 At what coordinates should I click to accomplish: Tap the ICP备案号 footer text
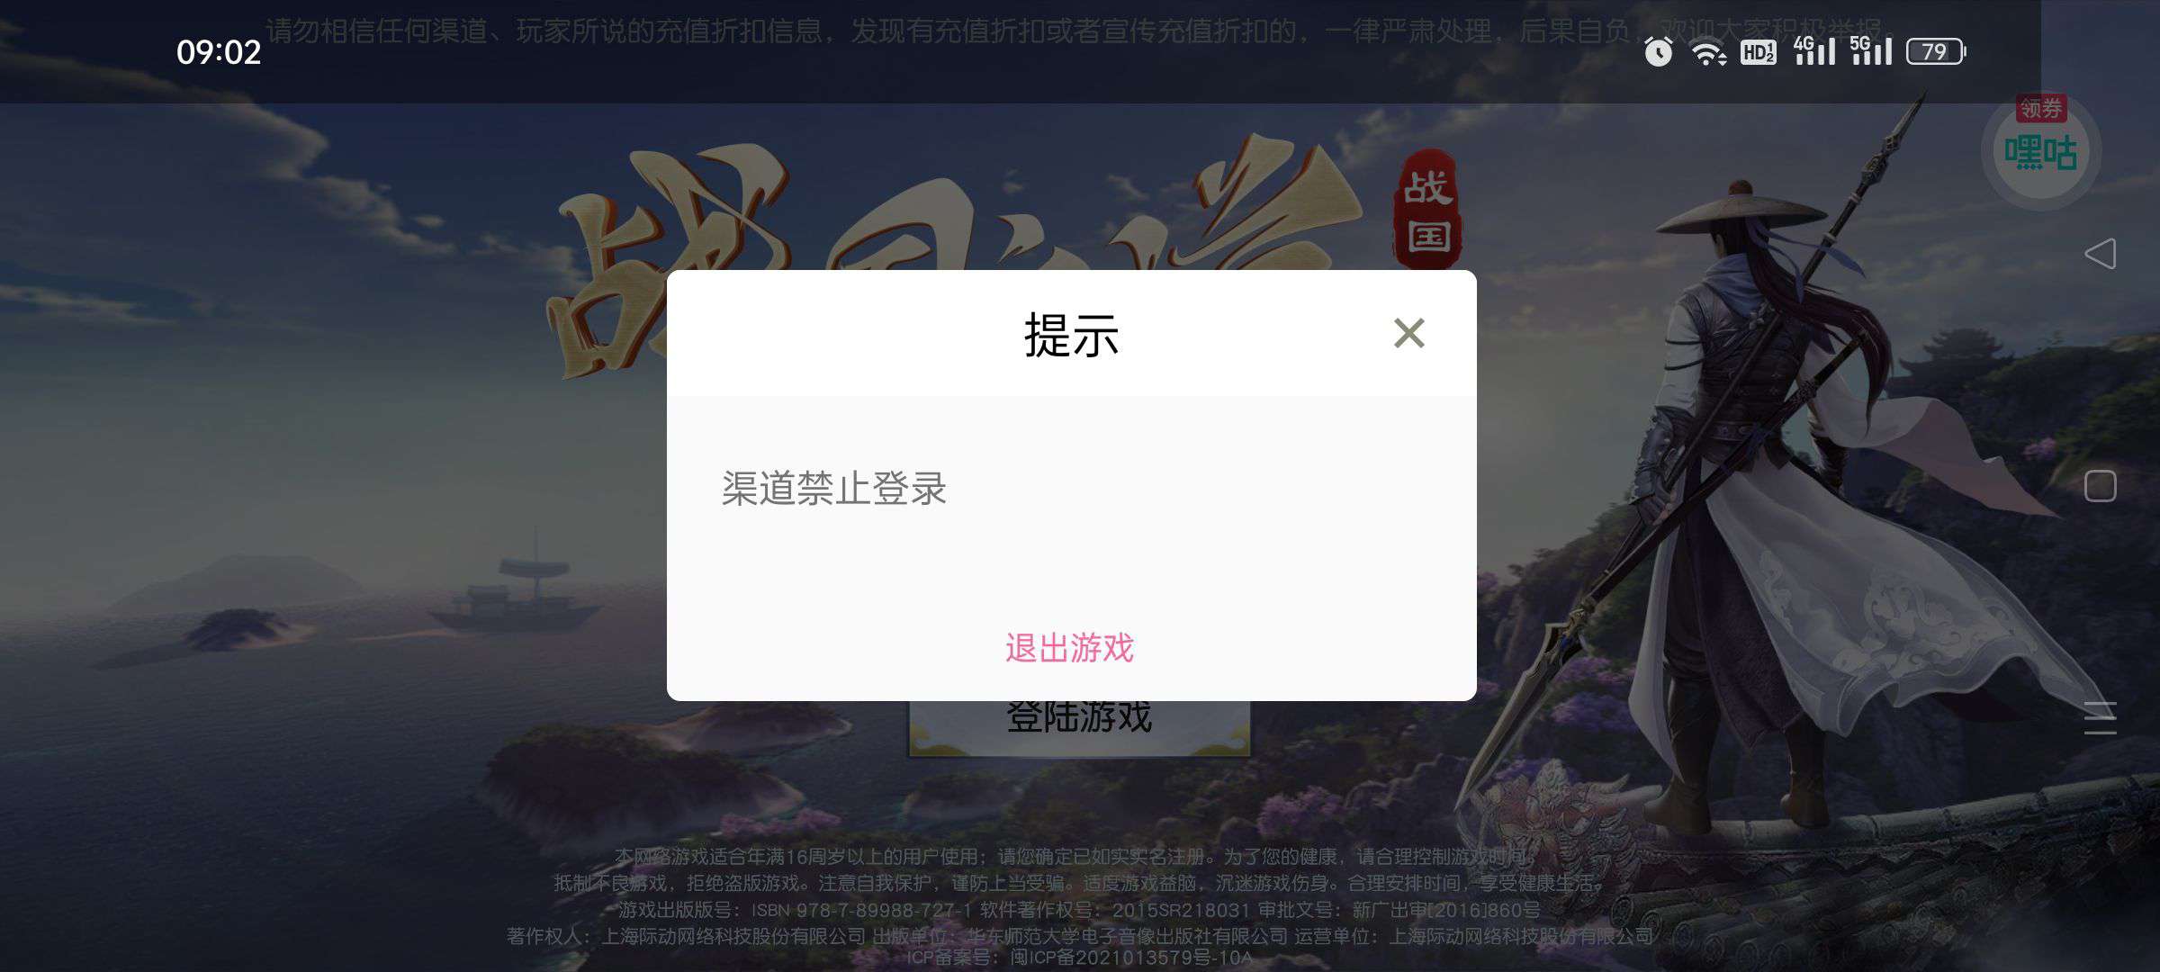tap(1079, 958)
